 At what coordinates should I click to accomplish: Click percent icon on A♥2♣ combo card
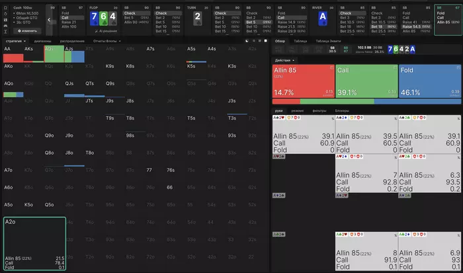pos(458,157)
